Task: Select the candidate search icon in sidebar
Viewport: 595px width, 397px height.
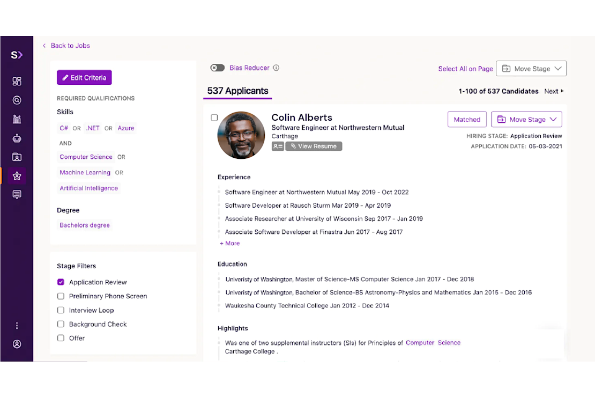Action: coord(17,100)
